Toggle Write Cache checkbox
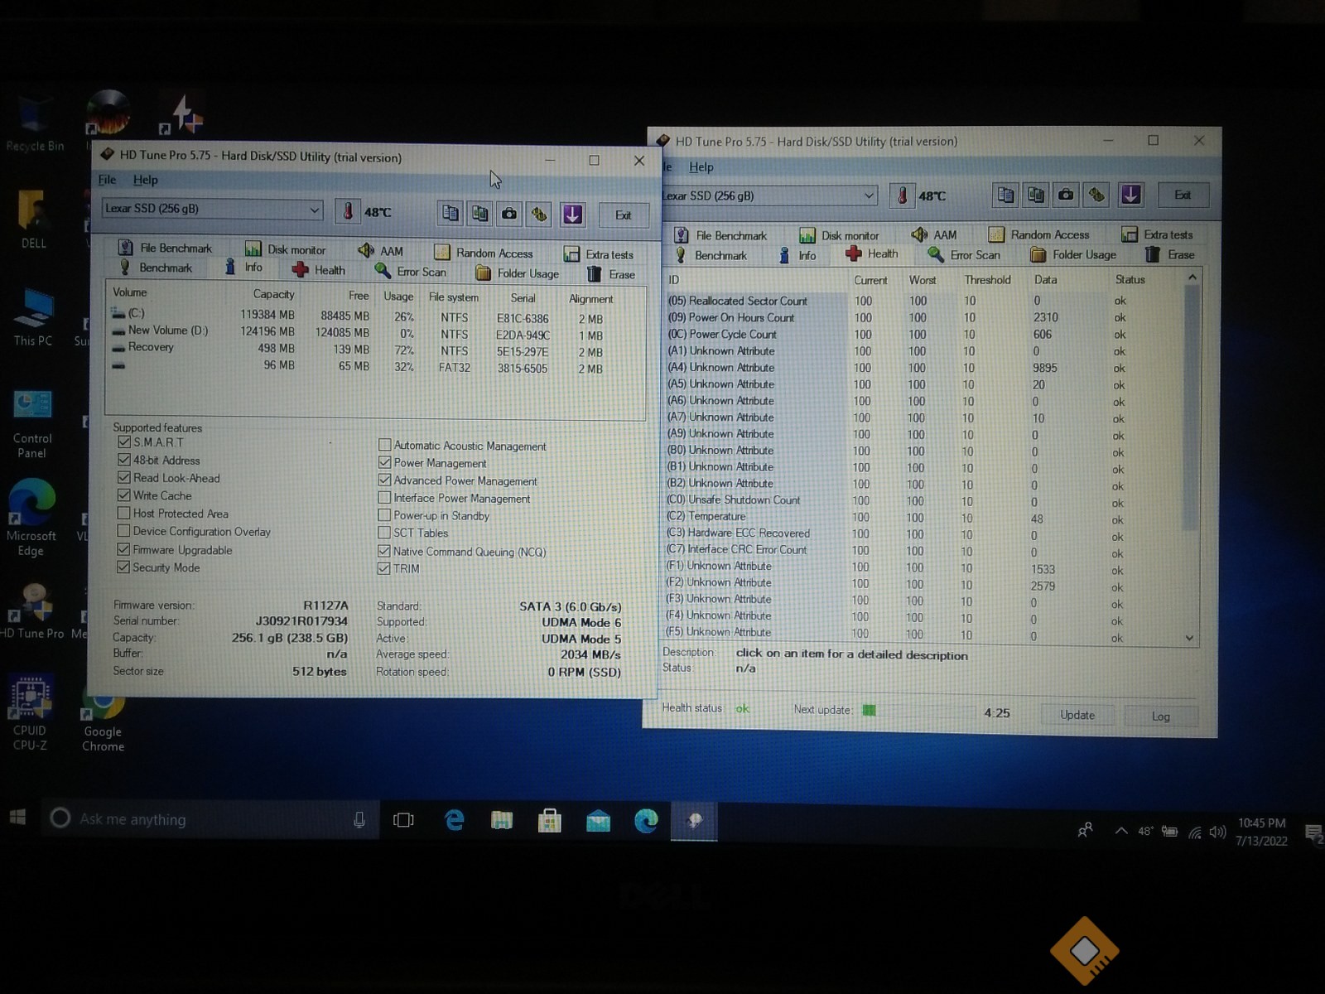The image size is (1325, 994). [124, 495]
